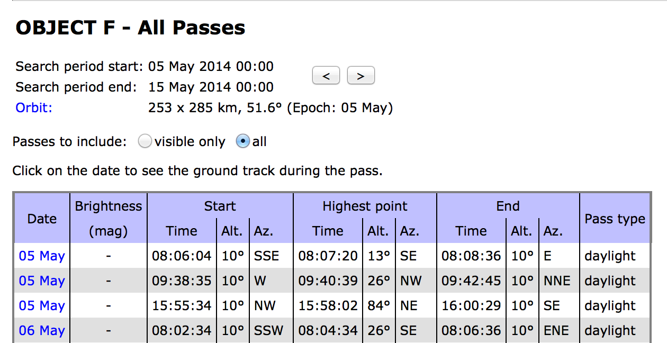This screenshot has height=343, width=667.
Task: Click the 84° highest altitude cell
Action: click(379, 305)
